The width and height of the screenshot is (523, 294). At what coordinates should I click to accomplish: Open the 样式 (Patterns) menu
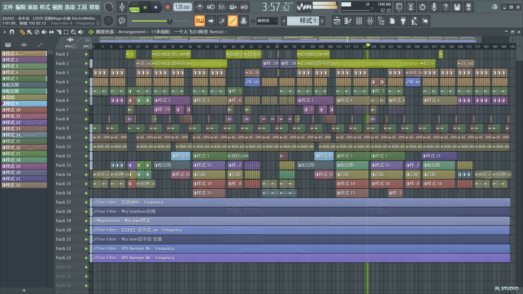45,7
